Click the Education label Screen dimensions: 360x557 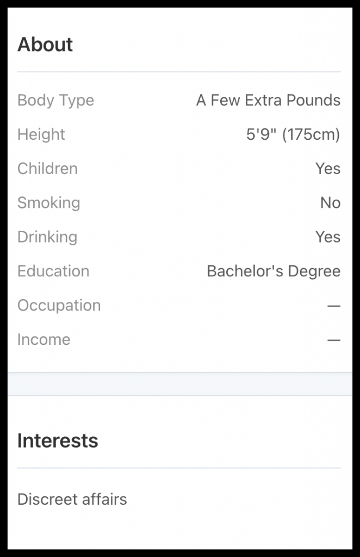(53, 271)
